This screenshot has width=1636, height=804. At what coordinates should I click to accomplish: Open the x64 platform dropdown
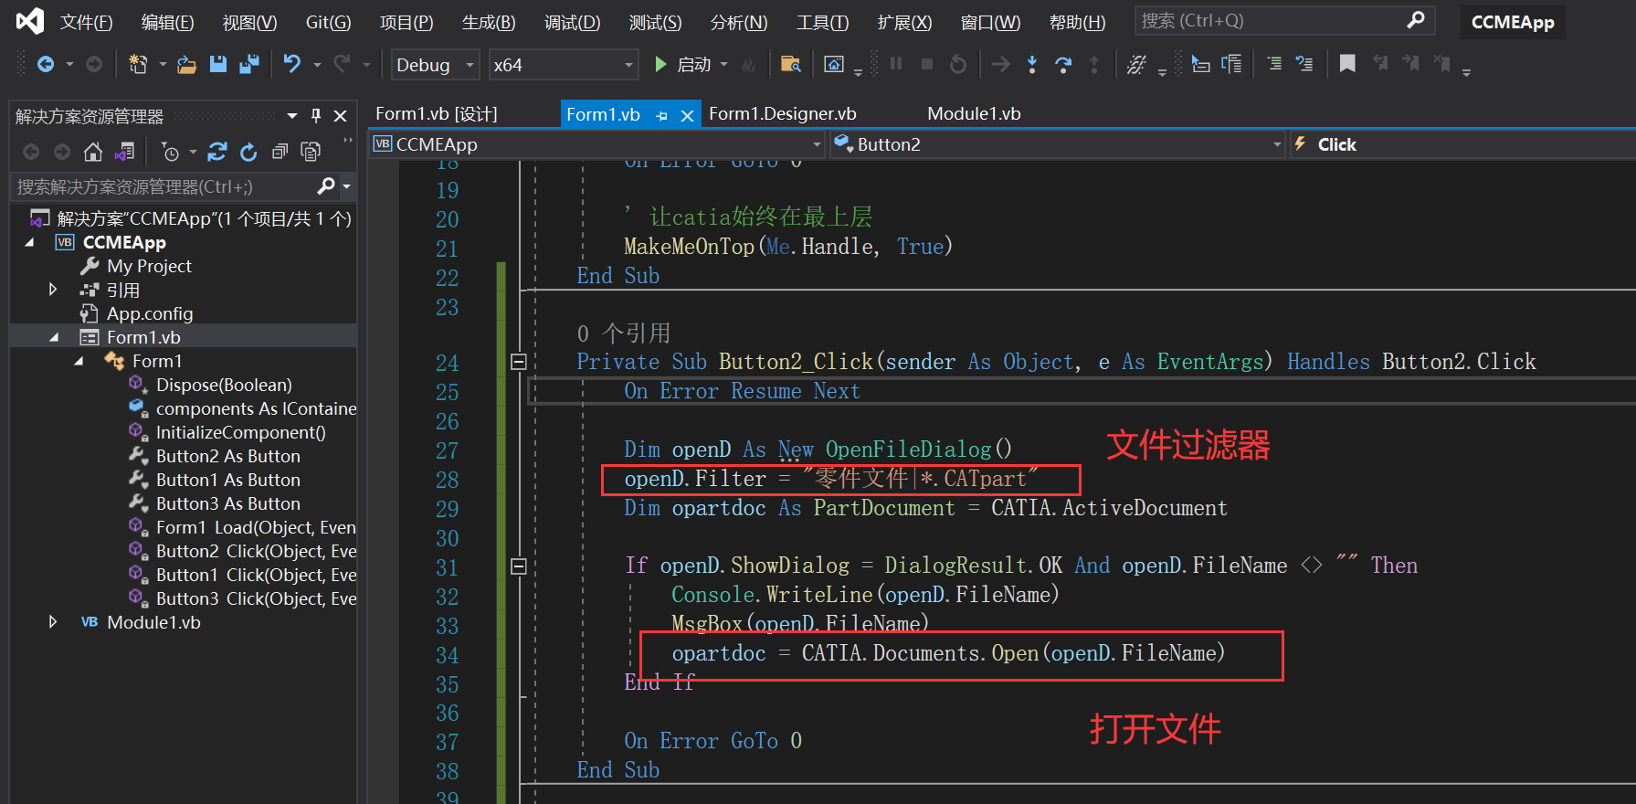coord(563,65)
